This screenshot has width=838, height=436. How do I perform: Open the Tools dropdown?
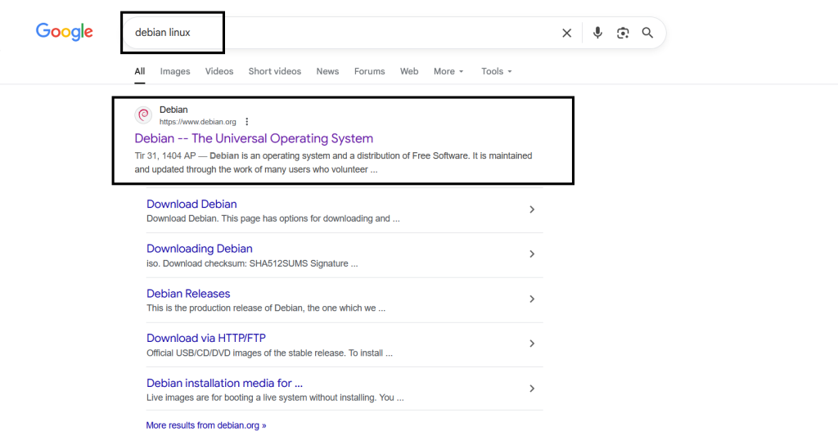(x=496, y=71)
